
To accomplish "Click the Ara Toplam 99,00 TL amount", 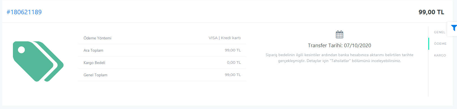I will click(233, 50).
